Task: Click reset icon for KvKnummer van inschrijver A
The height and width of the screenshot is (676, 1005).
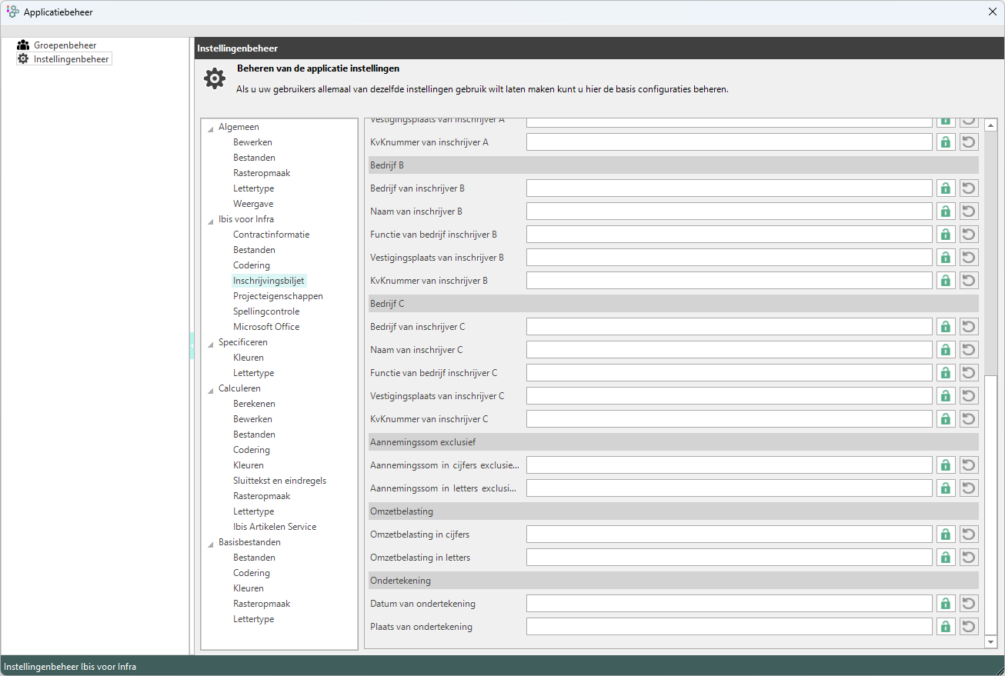Action: 969,142
